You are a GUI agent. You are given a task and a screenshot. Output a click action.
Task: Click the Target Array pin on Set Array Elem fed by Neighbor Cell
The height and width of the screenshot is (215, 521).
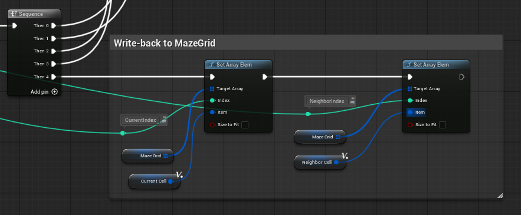click(409, 89)
